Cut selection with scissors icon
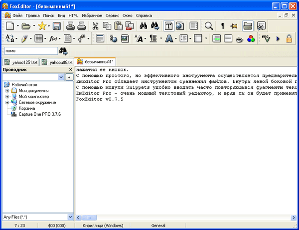The width and height of the screenshot is (299, 230). [95, 26]
